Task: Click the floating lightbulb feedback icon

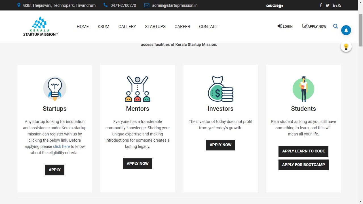Action: click(x=346, y=46)
